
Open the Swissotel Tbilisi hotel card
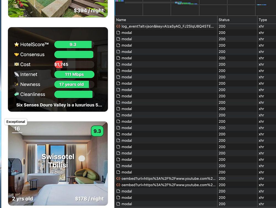[x=58, y=163]
